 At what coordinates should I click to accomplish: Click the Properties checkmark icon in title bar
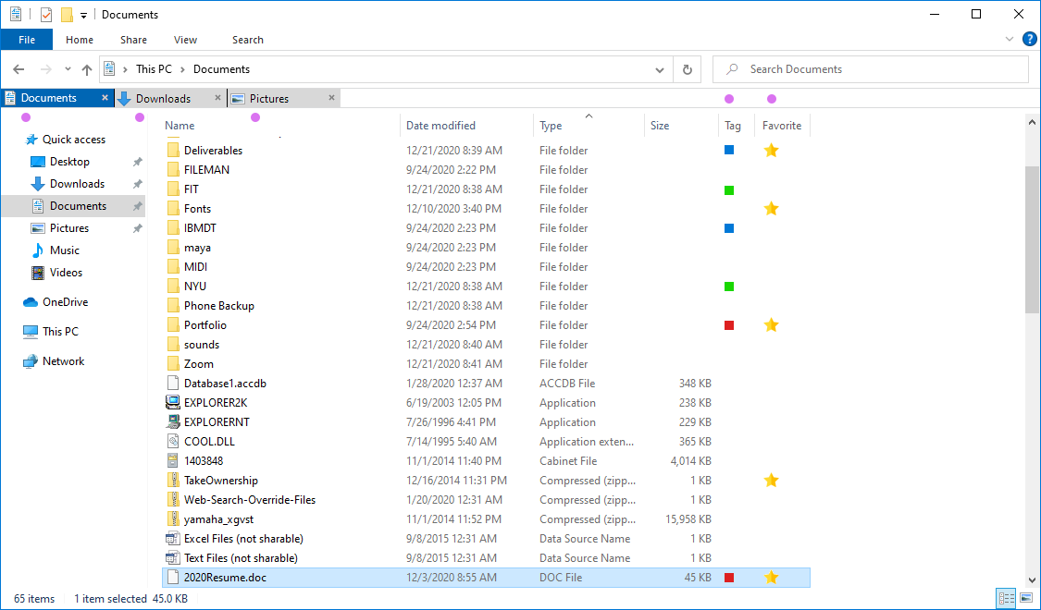coord(45,15)
